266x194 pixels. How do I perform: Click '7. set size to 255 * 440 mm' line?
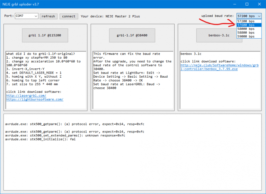tap(32, 84)
